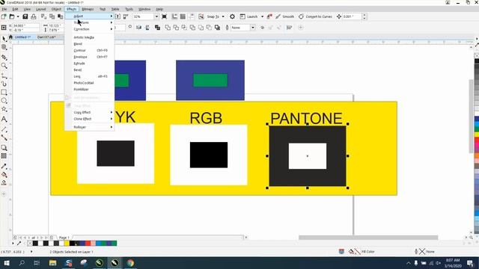Open the Object menu
The image size is (479, 269).
pos(56,9)
